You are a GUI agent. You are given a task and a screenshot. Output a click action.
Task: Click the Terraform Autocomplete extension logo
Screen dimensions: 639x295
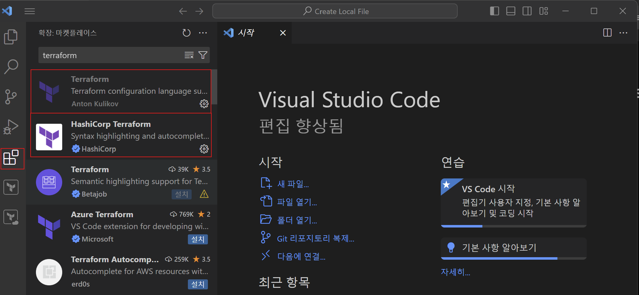49,272
